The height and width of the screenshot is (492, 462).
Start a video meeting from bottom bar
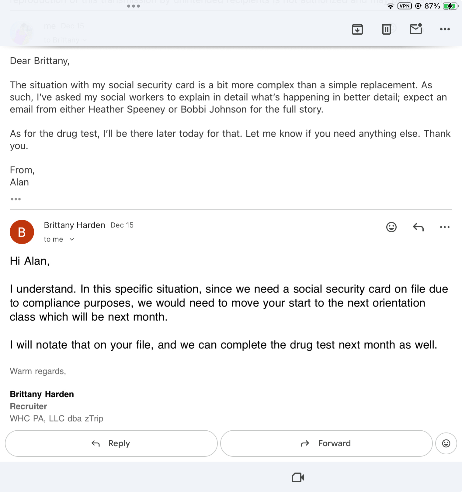click(298, 477)
